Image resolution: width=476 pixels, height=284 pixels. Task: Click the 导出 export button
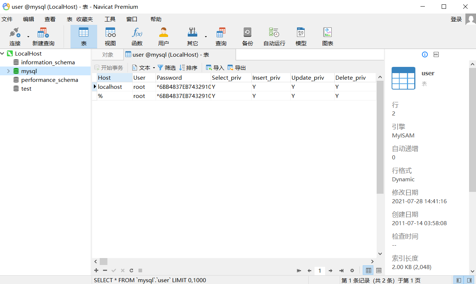point(237,68)
